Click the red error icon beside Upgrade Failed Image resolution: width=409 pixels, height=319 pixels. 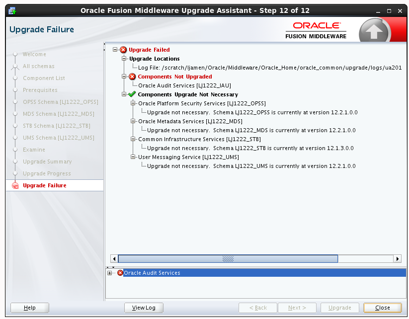point(123,50)
